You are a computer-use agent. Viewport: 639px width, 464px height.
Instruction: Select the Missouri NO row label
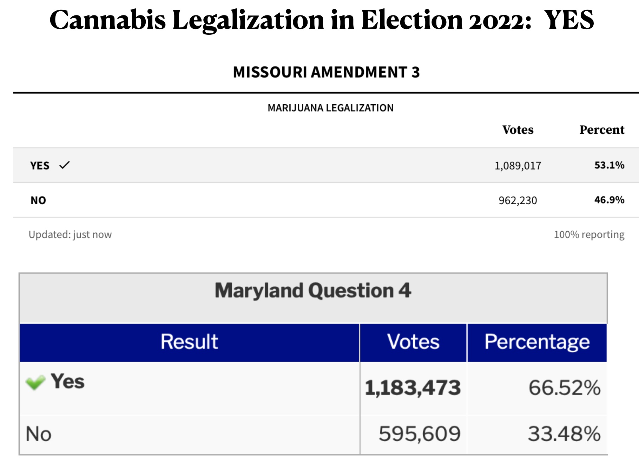[x=38, y=200]
